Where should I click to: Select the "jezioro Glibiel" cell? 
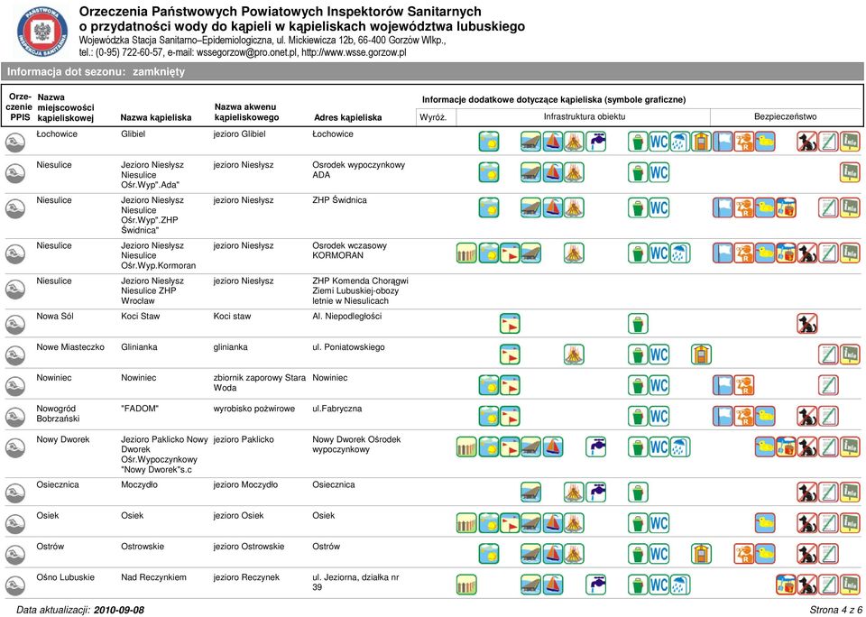click(240, 134)
